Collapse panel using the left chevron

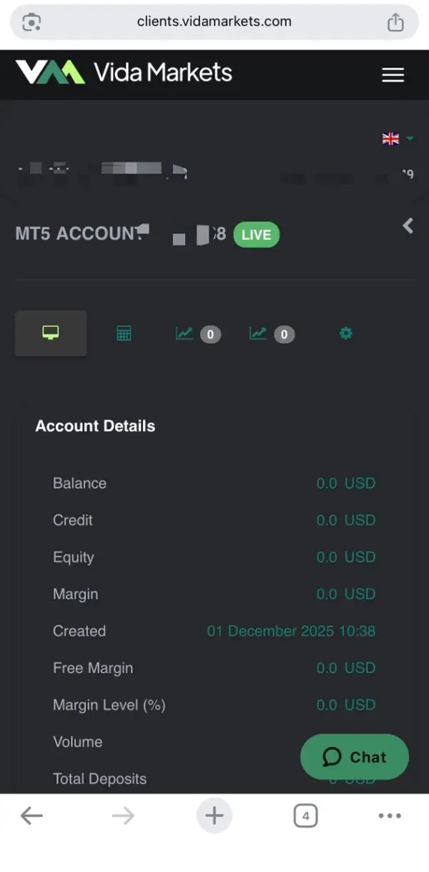[408, 226]
